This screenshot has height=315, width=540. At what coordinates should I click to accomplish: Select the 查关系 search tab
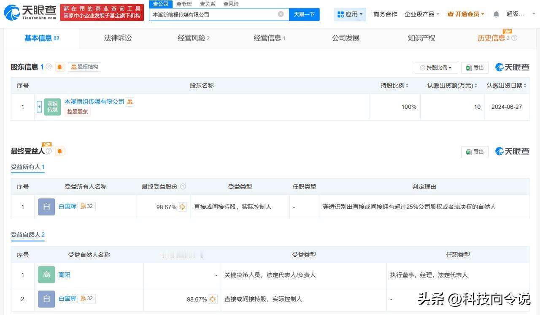click(x=208, y=4)
